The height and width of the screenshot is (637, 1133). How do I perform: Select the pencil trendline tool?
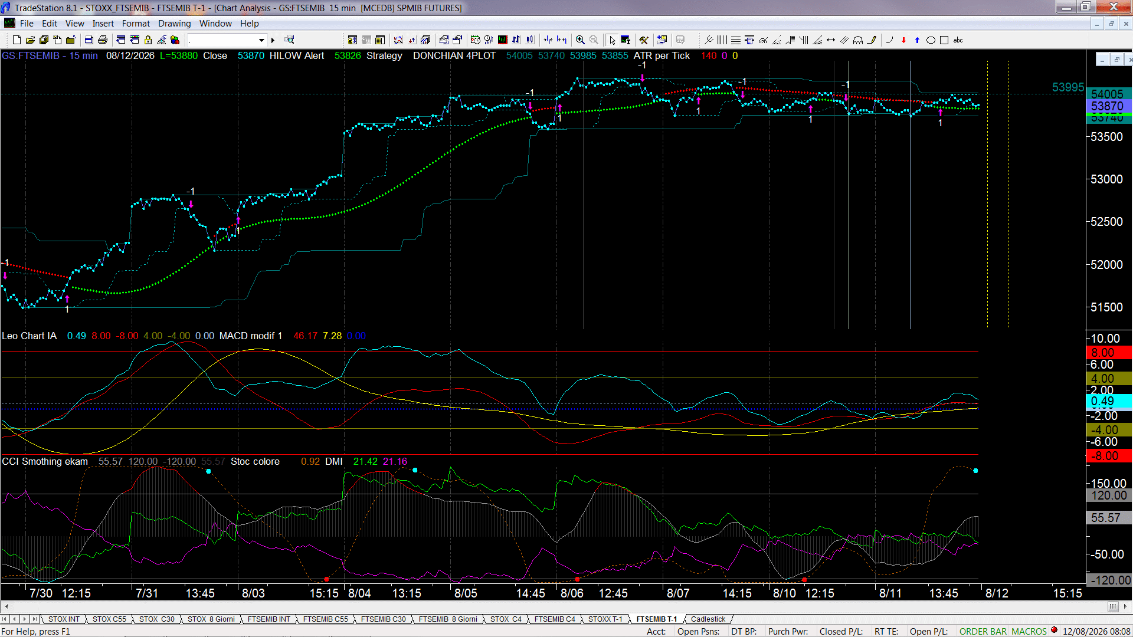[872, 40]
